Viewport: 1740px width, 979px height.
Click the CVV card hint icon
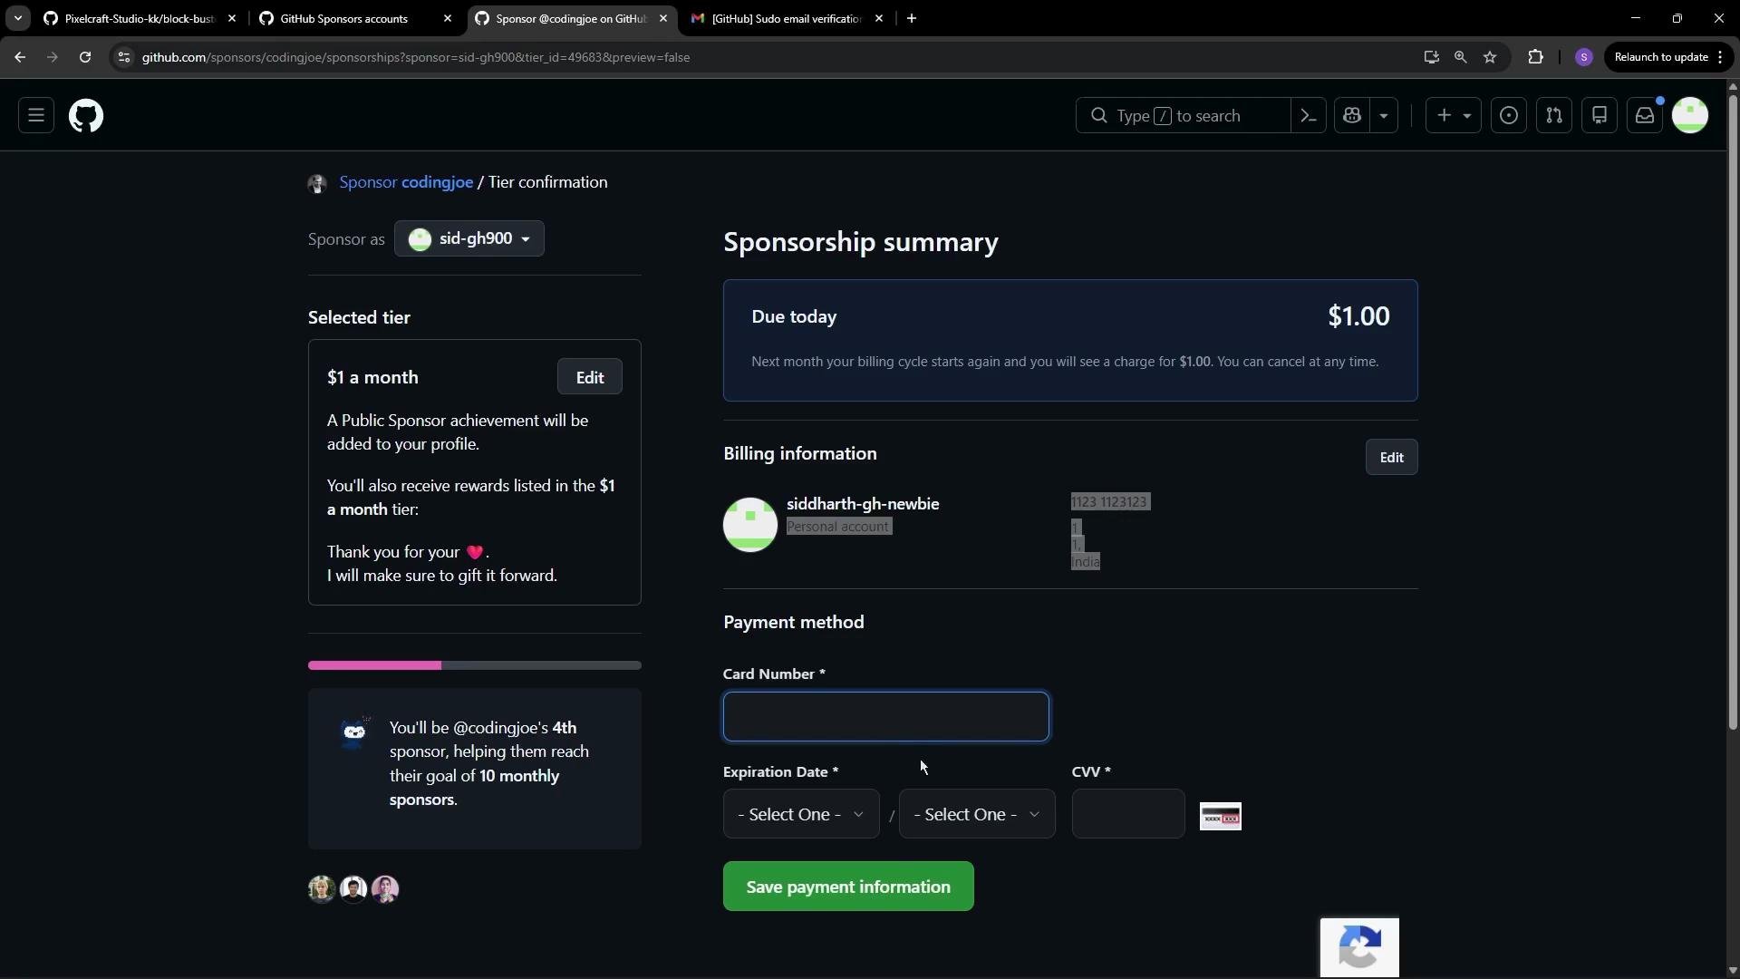1221,817
